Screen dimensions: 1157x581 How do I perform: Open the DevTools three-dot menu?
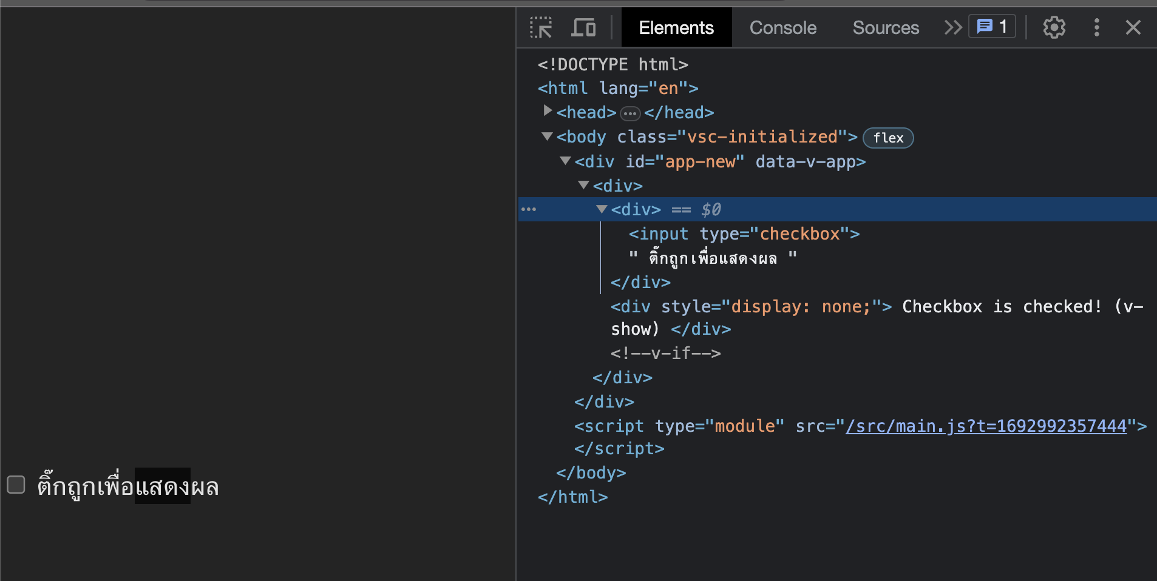[x=1096, y=27]
